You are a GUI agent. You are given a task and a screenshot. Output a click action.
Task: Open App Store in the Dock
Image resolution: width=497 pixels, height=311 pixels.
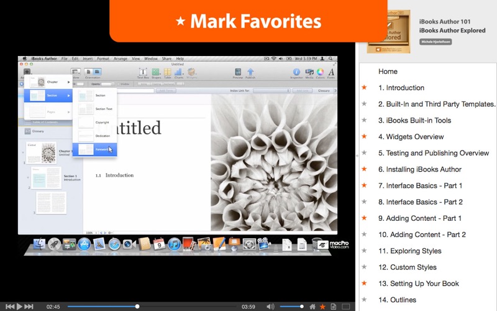[84, 244]
